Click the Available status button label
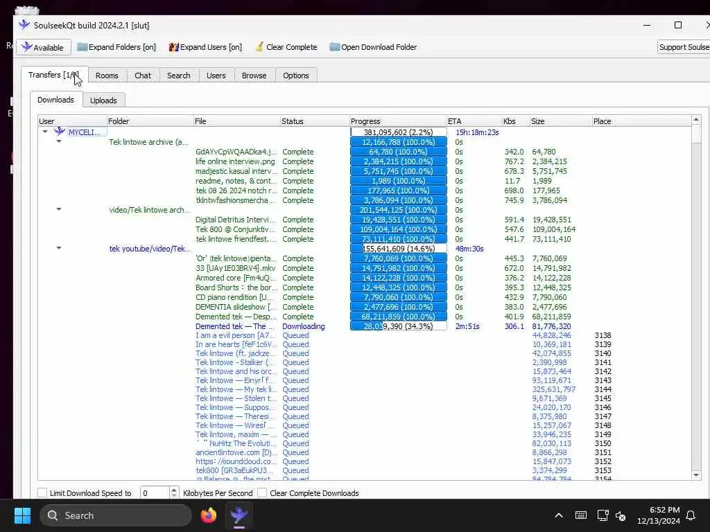This screenshot has height=532, width=710. (x=49, y=48)
